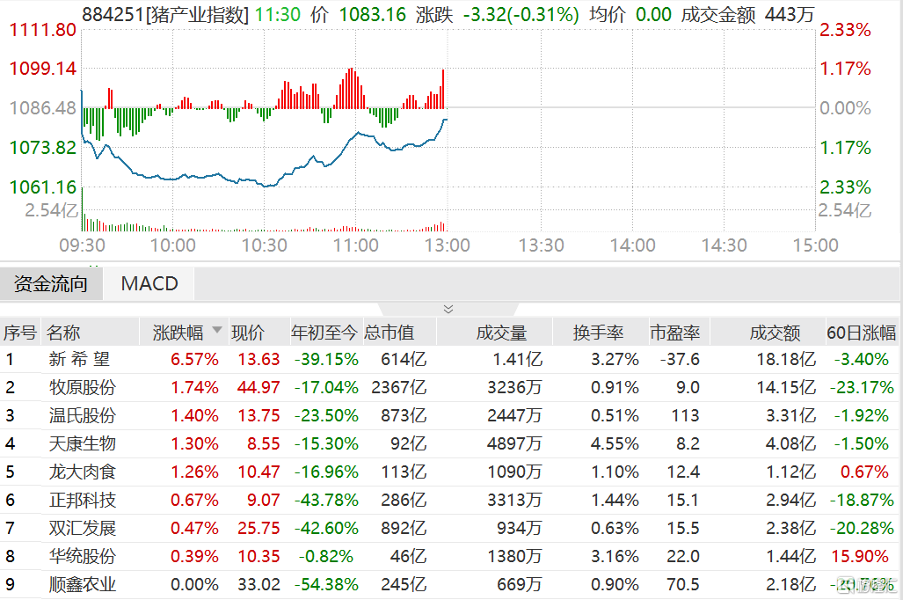Image resolution: width=903 pixels, height=600 pixels.
Task: Sort by 年初至今 column header
Action: tap(324, 333)
